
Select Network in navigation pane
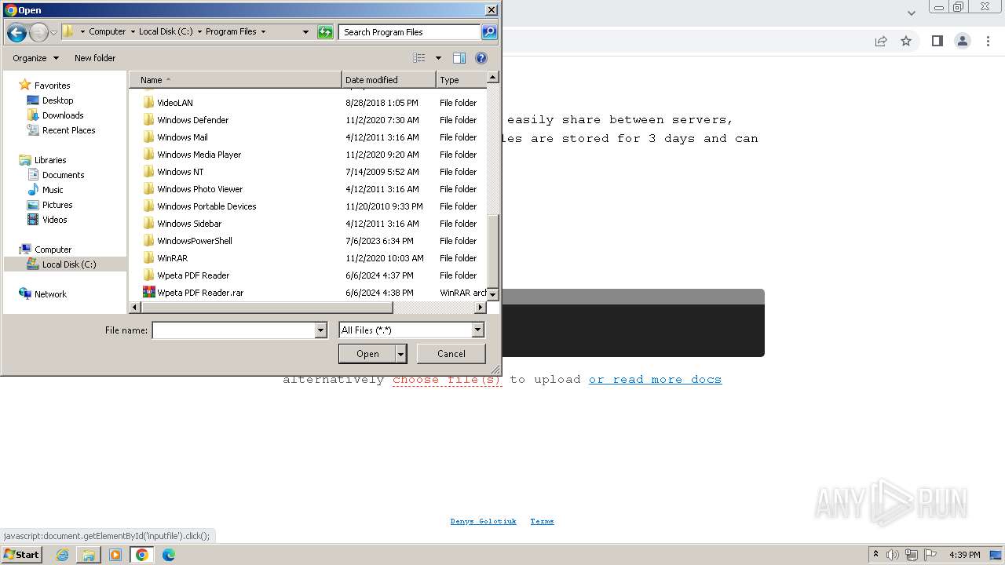click(50, 294)
